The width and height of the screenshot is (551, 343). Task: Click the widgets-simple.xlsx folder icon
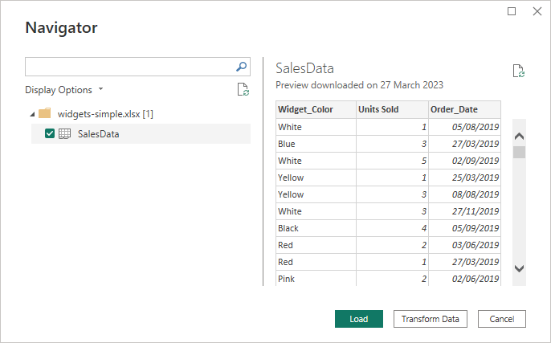(x=45, y=113)
